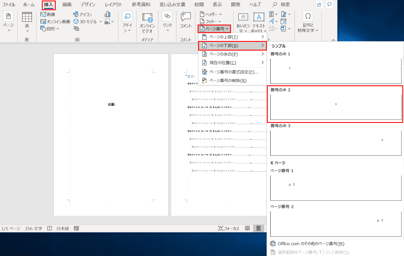Image resolution: width=404 pixels, height=256 pixels.
Task: Open the screenshot capture dropdown
Action: click(x=109, y=21)
